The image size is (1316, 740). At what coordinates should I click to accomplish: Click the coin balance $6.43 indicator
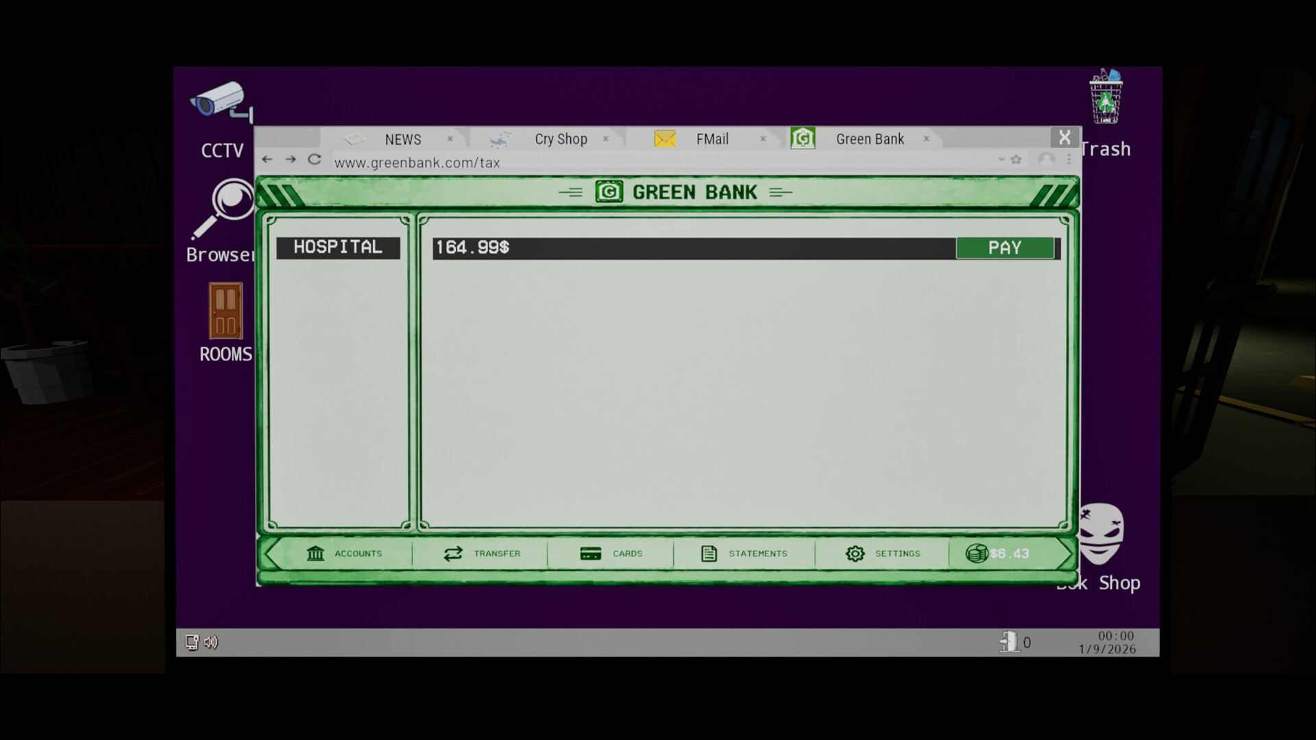coord(997,553)
